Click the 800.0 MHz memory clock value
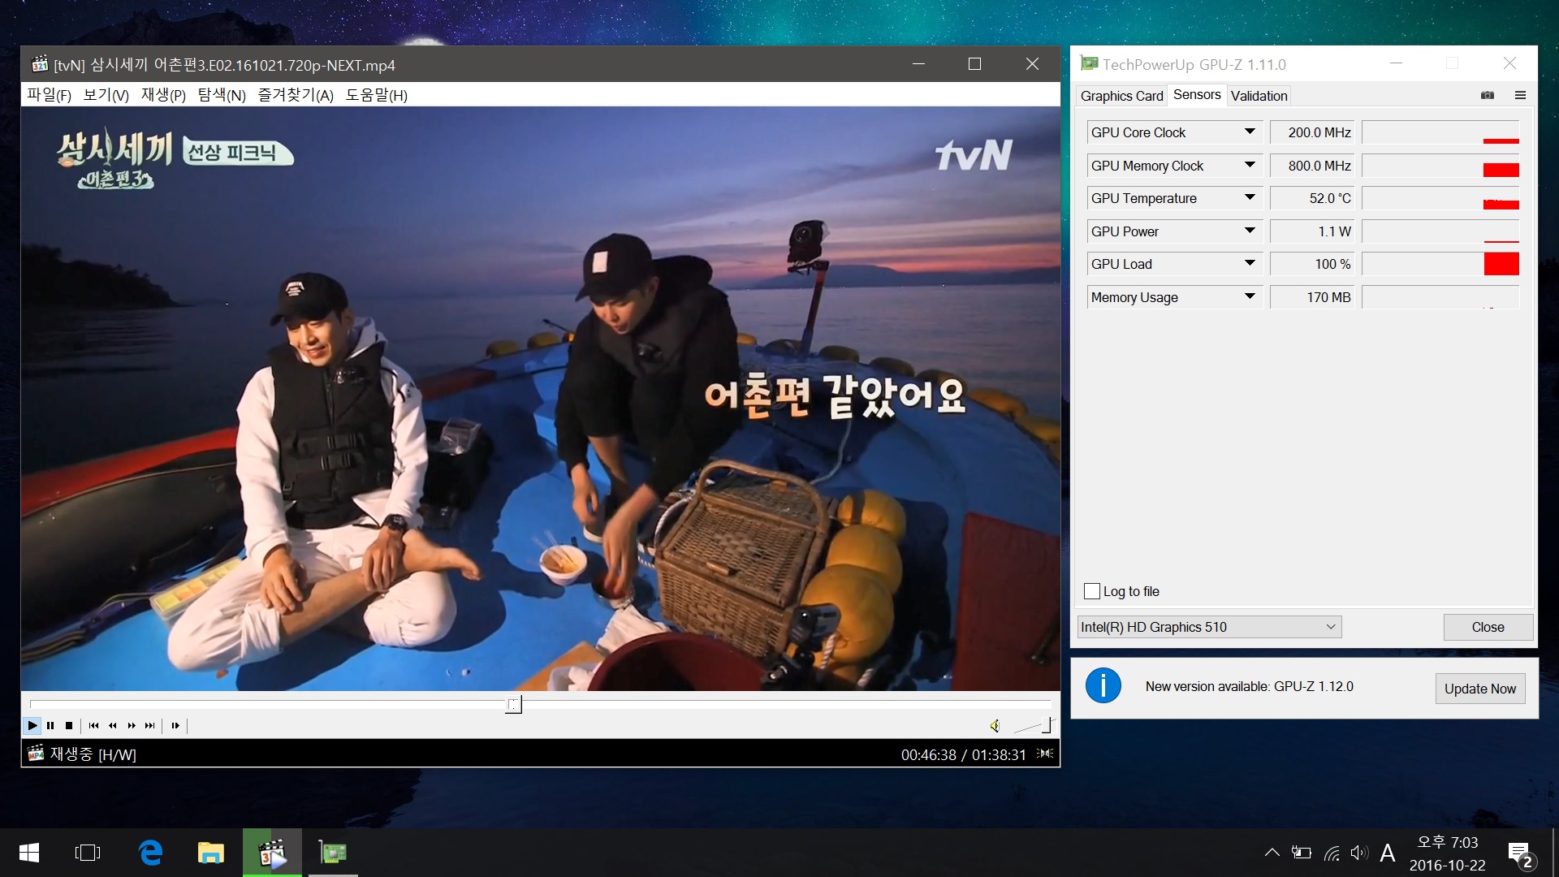This screenshot has height=877, width=1559. [1312, 166]
